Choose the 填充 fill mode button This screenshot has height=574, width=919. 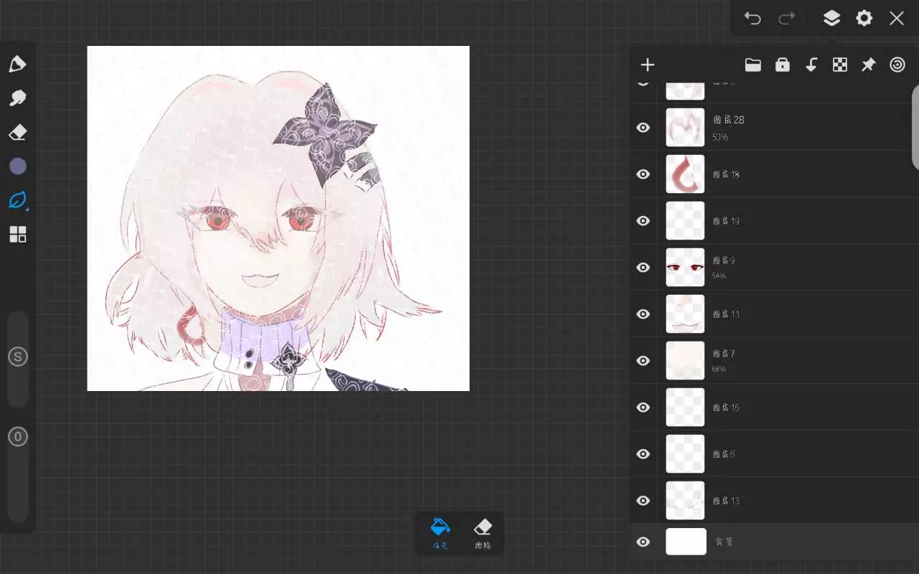[x=440, y=535]
